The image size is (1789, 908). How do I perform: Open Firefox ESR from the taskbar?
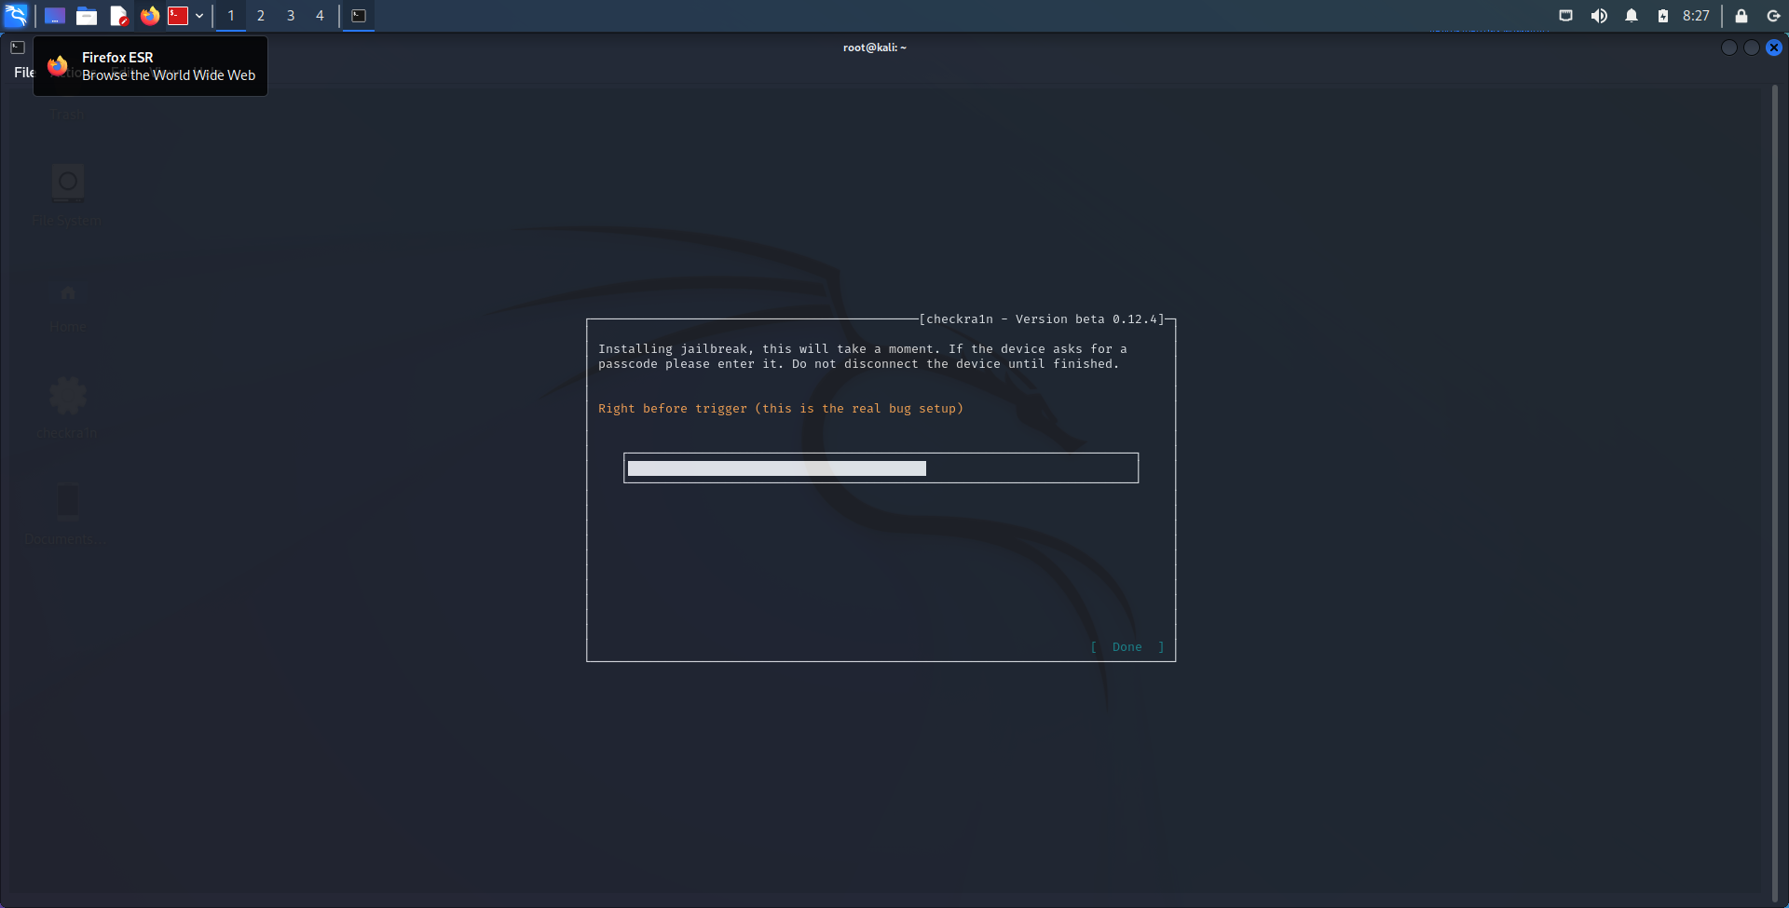tap(150, 16)
